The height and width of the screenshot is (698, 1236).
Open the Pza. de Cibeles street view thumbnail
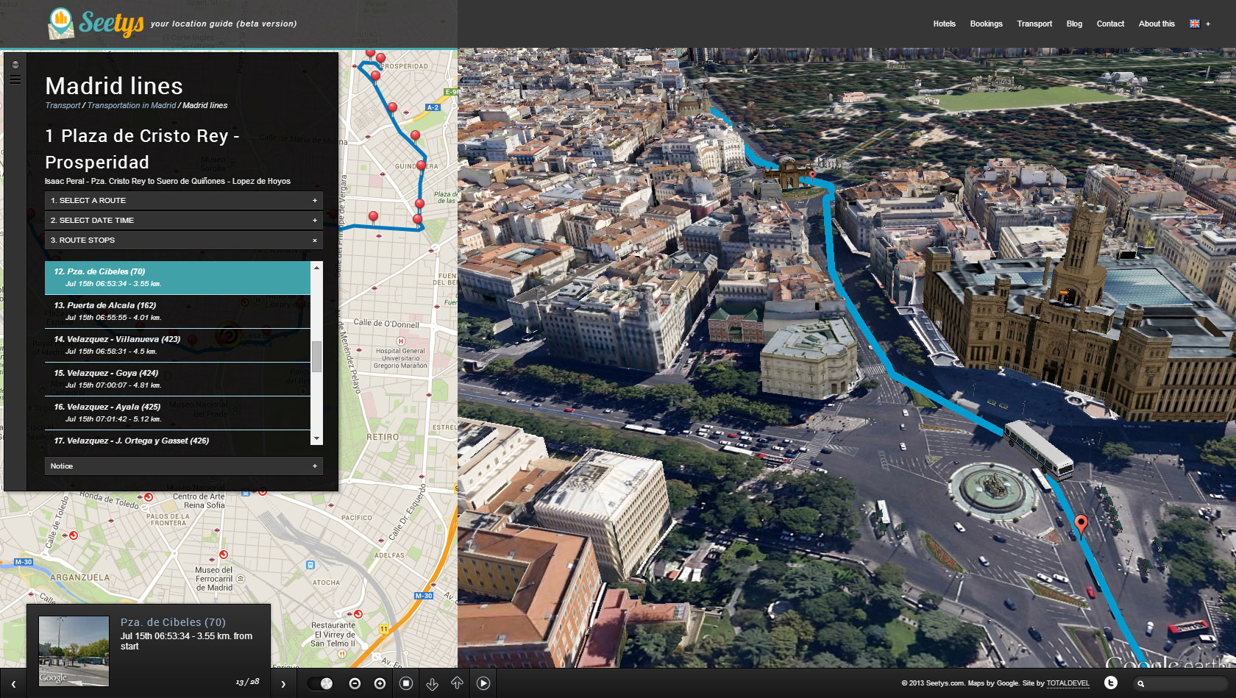(x=74, y=651)
